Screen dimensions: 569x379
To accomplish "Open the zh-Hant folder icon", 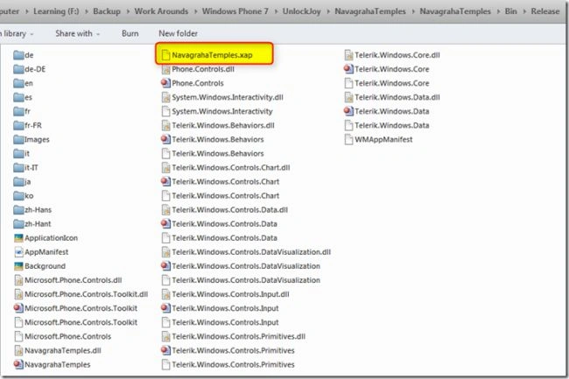I will (18, 224).
